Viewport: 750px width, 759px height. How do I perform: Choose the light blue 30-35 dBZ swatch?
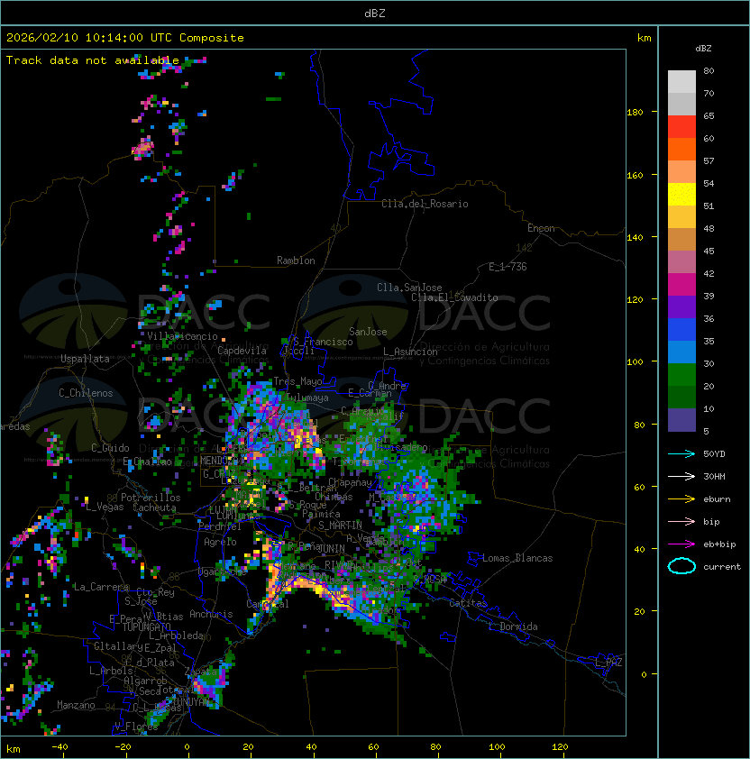coord(681,352)
